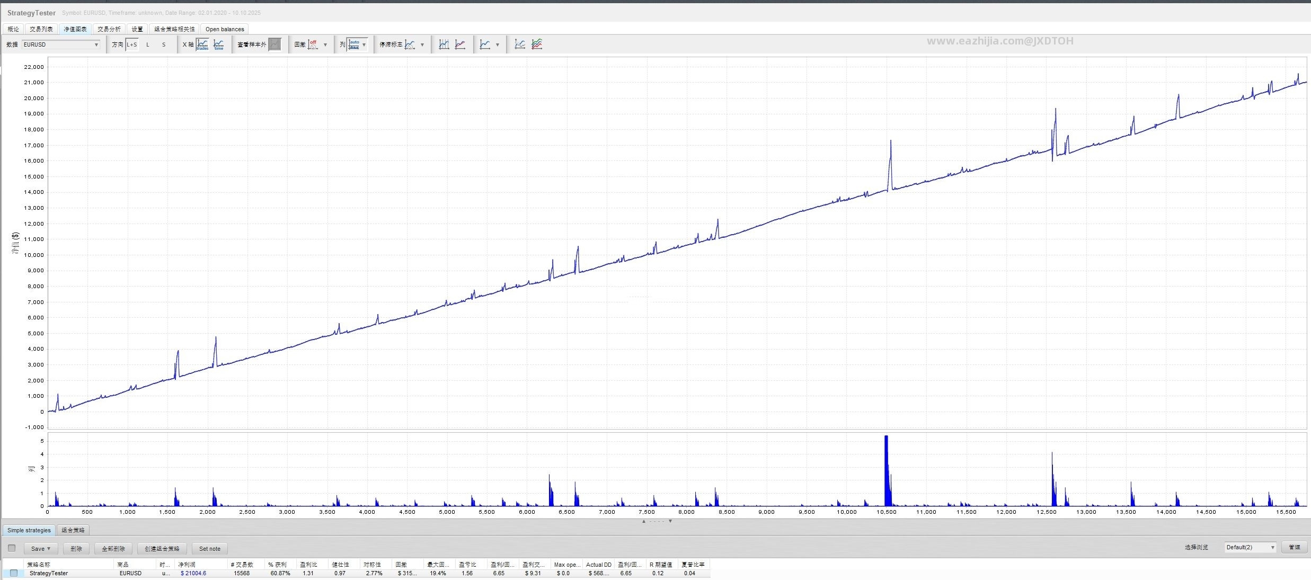Open the 列 column dropdown arrow
Image resolution: width=1311 pixels, height=580 pixels.
(364, 45)
